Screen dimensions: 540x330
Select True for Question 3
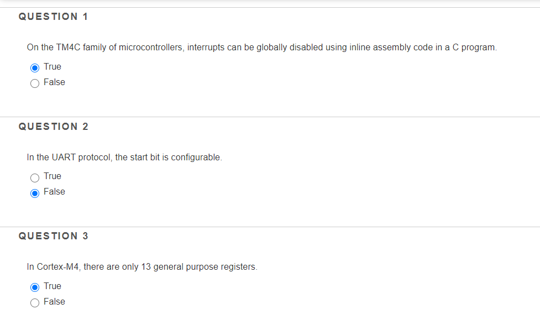(34, 286)
